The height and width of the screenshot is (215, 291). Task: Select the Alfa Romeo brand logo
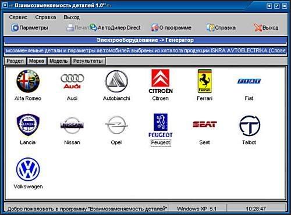click(28, 81)
